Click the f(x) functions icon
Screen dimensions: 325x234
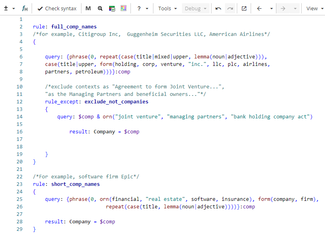(25, 8)
